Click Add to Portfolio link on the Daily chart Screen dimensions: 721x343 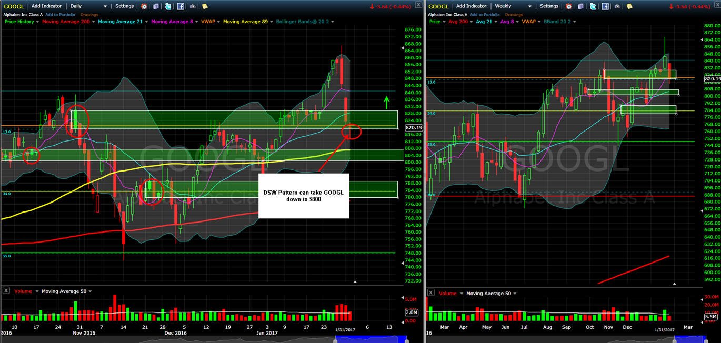[x=59, y=15]
